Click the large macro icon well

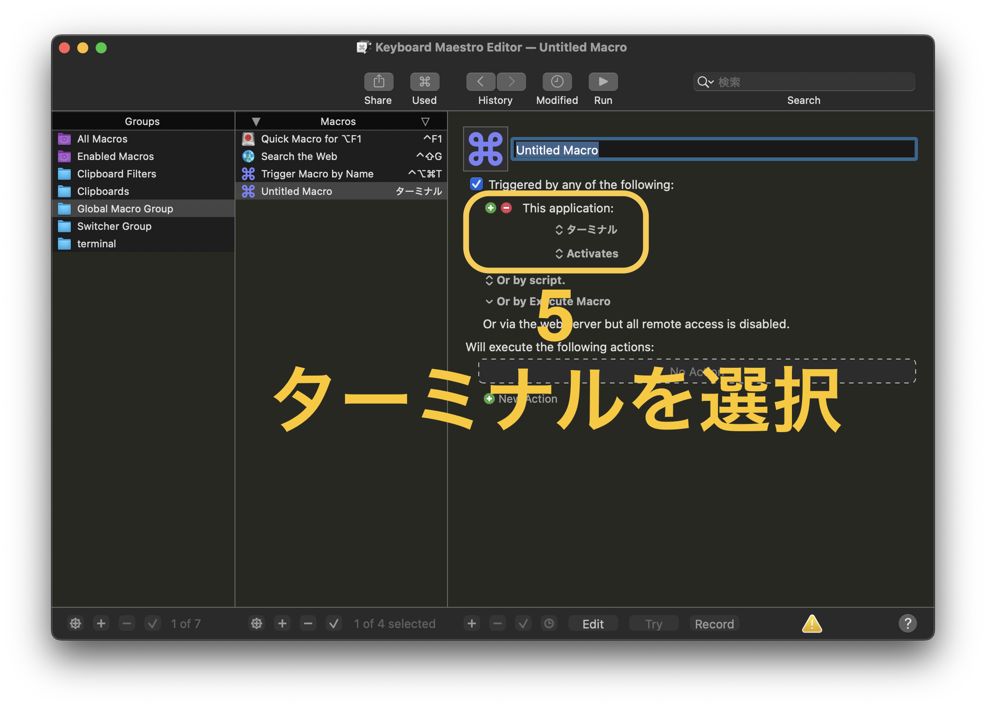pos(486,149)
